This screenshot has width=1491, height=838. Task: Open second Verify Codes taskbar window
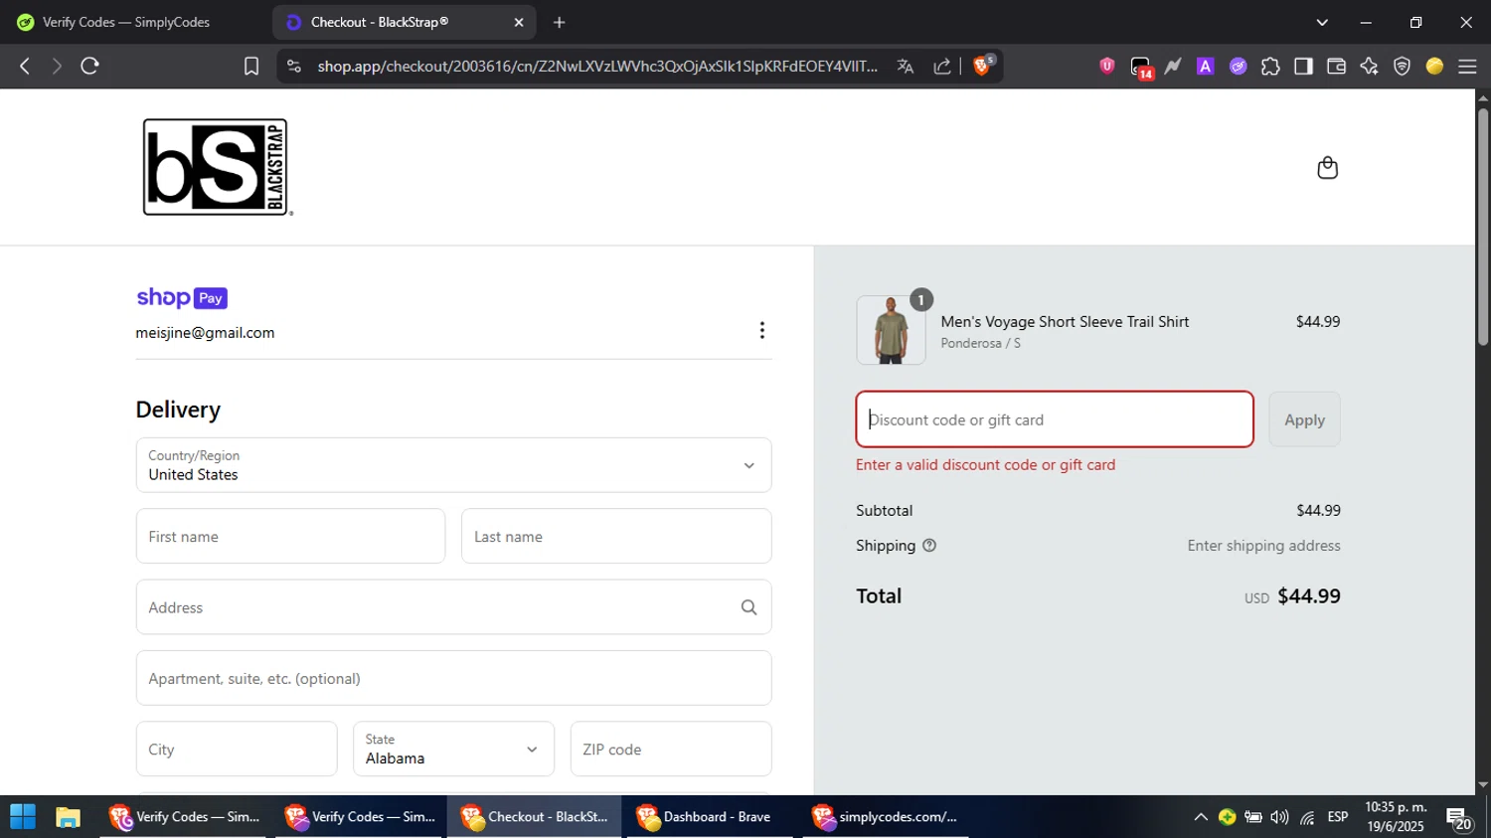[x=361, y=817]
